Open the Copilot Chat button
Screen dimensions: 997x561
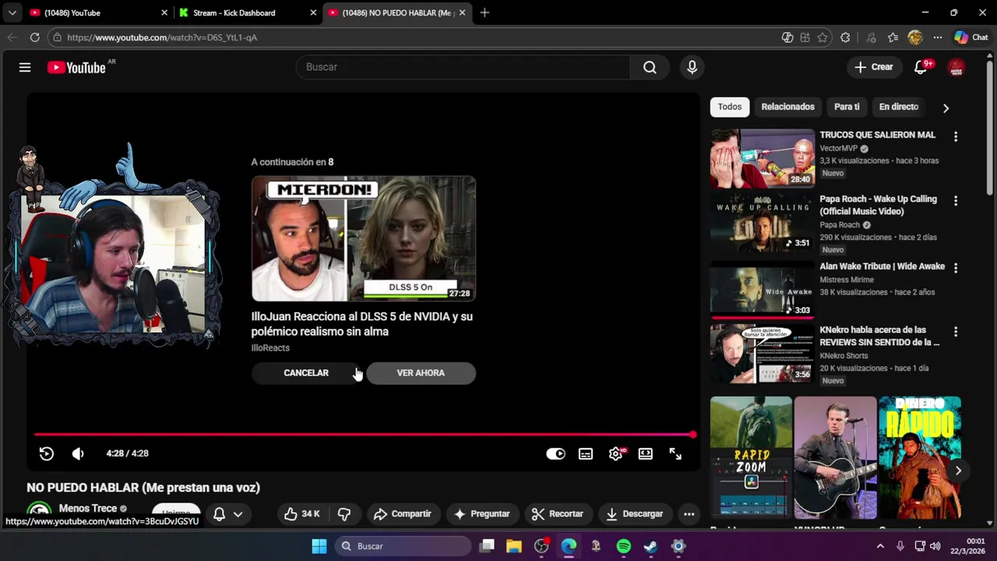coord(971,37)
